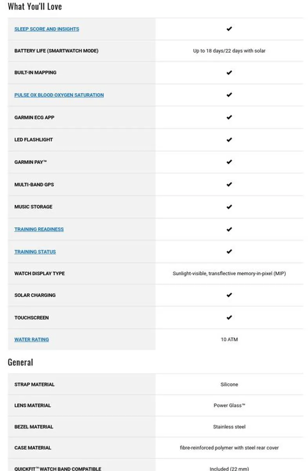
Task: Click the Built-In Mapping checkmark
Action: click(x=229, y=73)
